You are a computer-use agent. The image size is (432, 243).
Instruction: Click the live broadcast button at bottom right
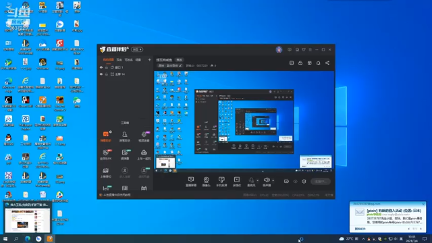point(321,182)
